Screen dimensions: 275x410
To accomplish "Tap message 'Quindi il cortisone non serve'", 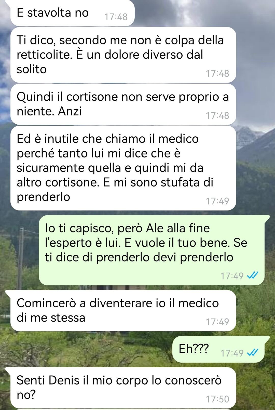I will [x=123, y=104].
